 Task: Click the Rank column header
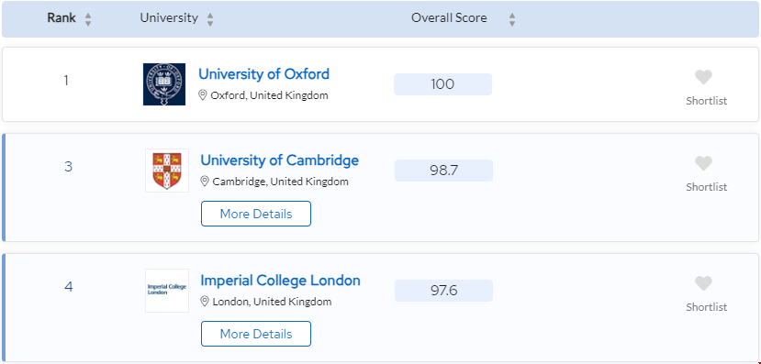coord(62,18)
